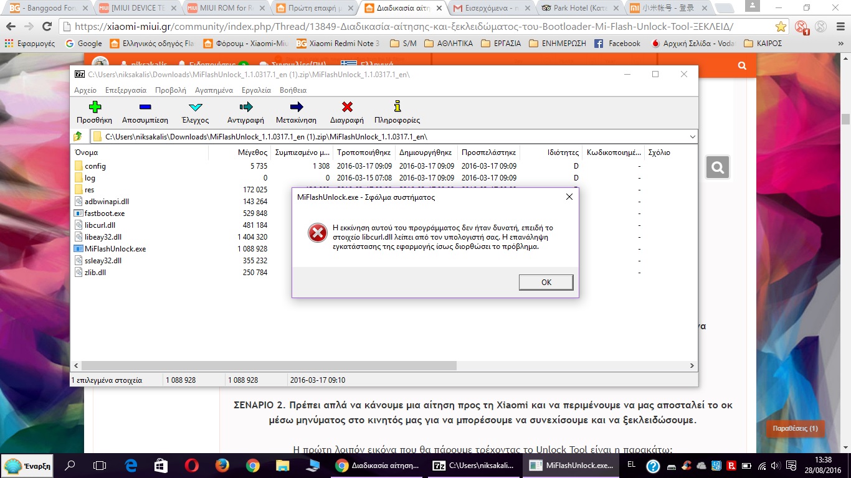Click the browser page vertical scrollbar thumb
Viewport: 851px width, 478px height.
[845, 119]
